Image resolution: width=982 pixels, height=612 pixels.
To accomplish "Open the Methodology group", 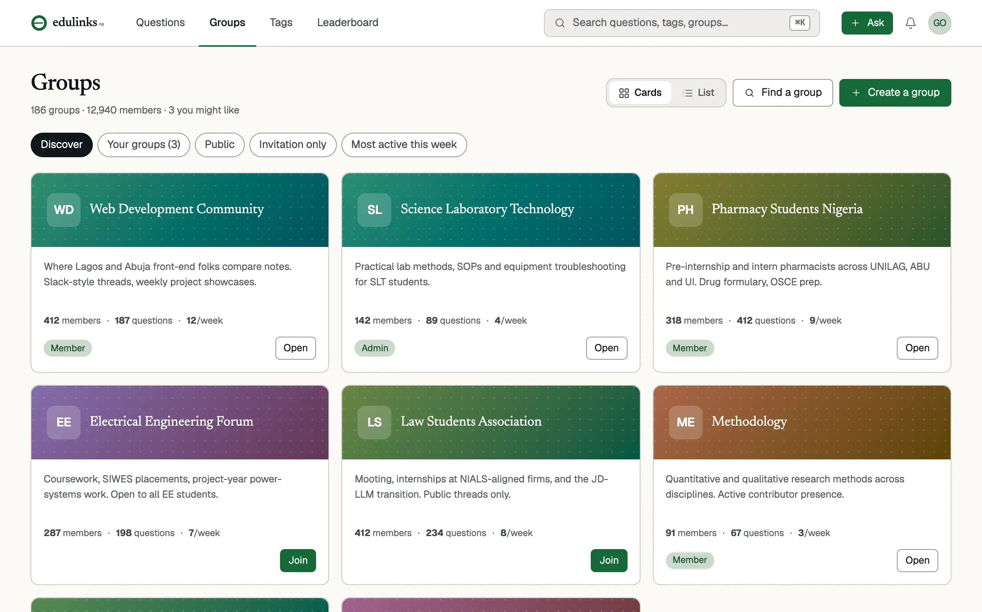I will tap(917, 561).
